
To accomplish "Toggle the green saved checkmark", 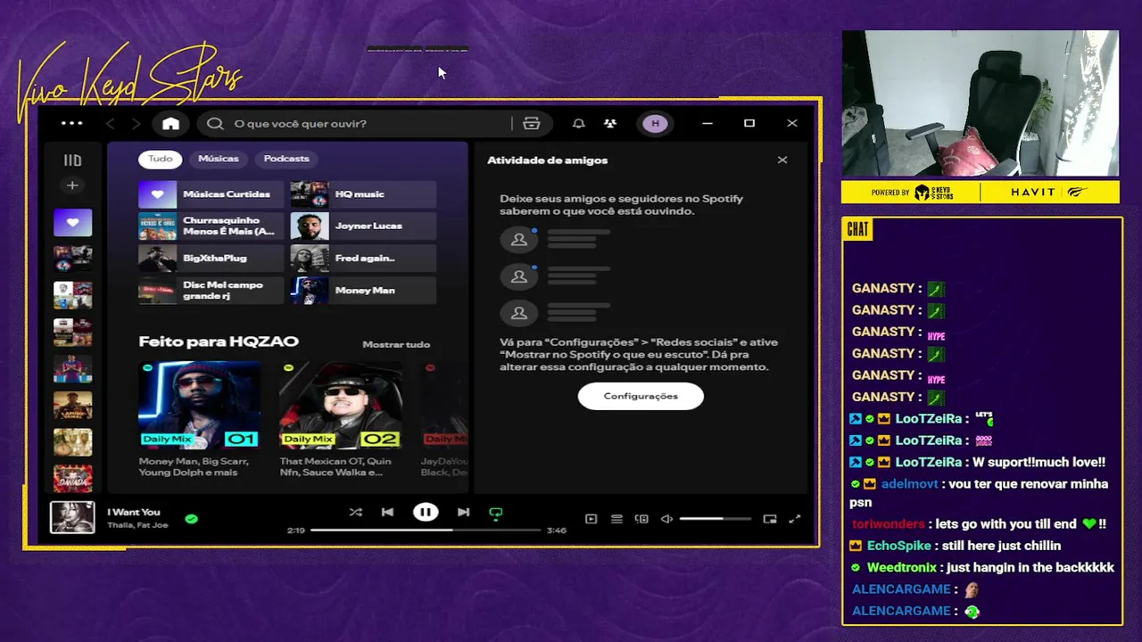I will [191, 518].
